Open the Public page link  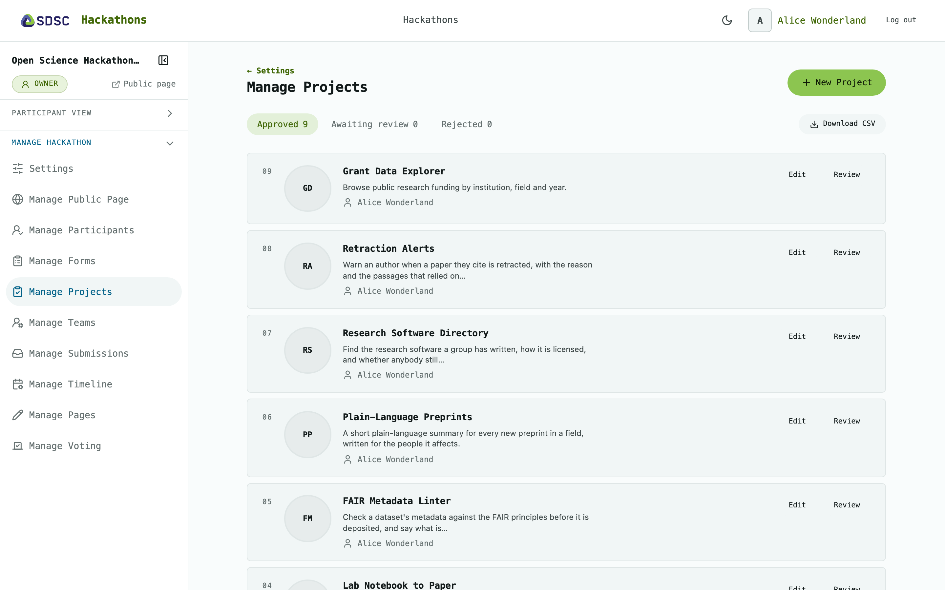(144, 84)
